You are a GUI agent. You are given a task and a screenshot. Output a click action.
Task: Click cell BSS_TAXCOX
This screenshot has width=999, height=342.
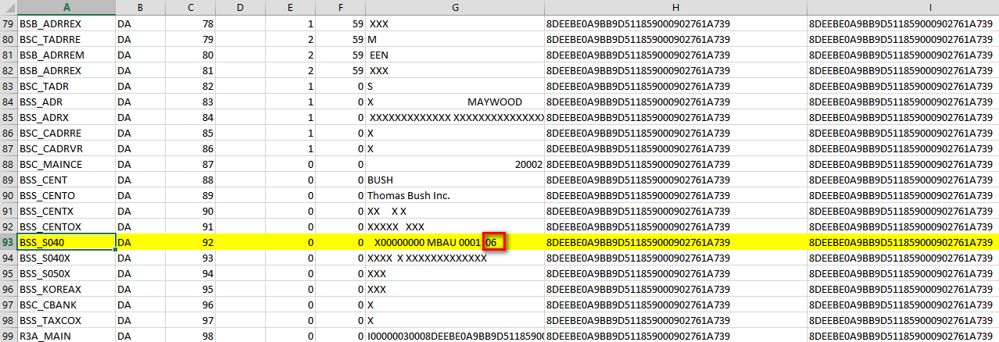point(66,321)
